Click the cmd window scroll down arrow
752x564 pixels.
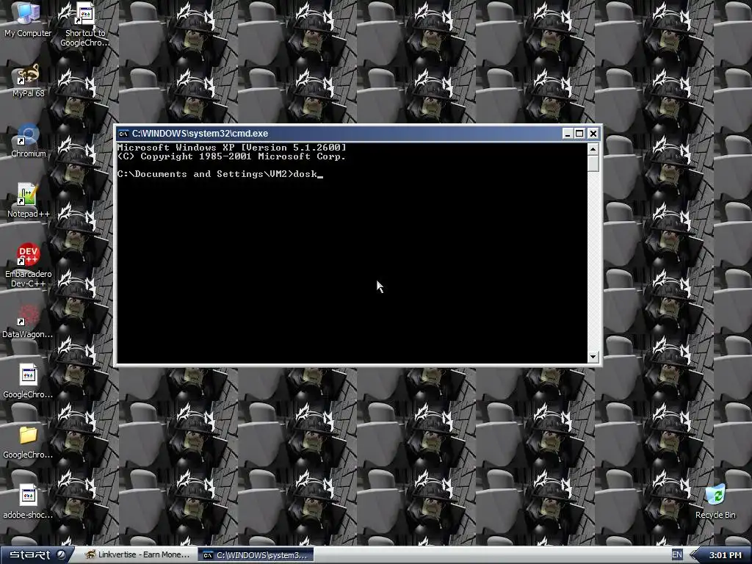coord(593,356)
